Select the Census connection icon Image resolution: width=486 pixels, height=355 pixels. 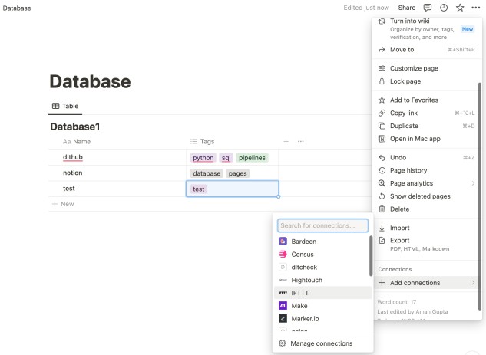(x=283, y=255)
